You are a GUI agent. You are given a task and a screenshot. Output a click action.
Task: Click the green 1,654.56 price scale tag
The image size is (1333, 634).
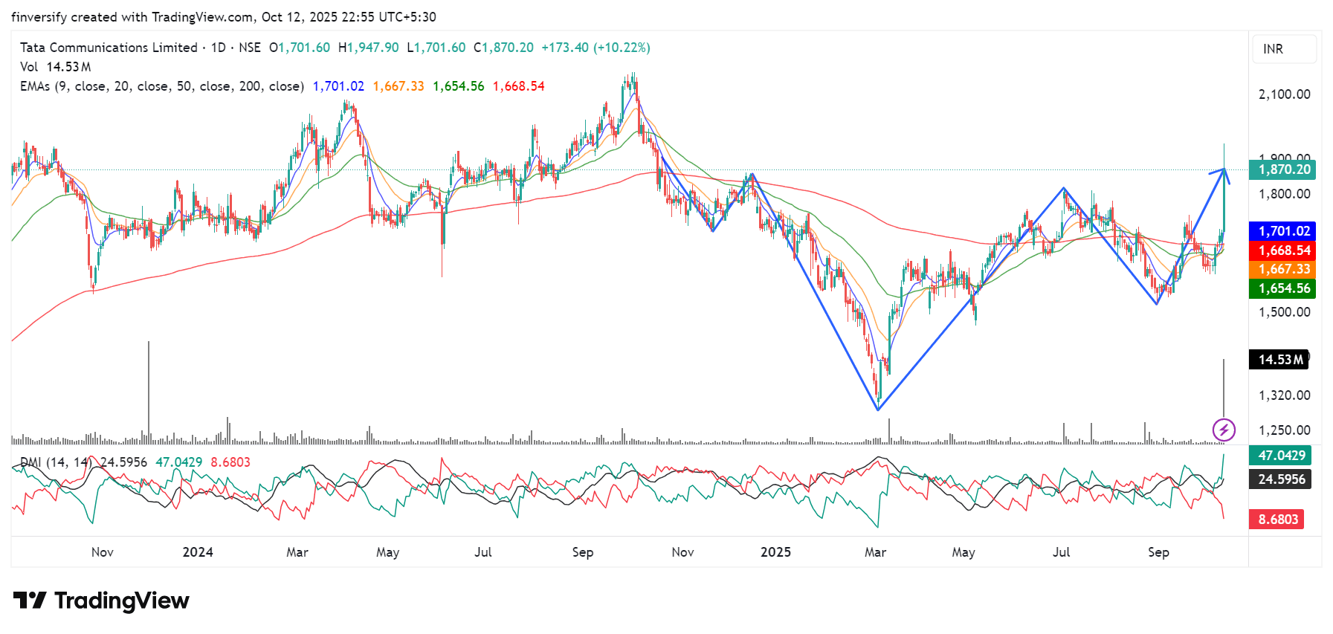click(1282, 288)
